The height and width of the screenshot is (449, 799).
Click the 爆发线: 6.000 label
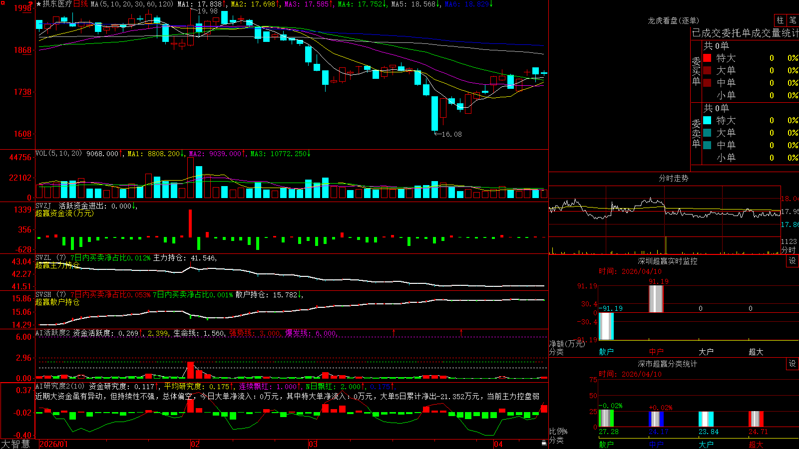click(311, 333)
